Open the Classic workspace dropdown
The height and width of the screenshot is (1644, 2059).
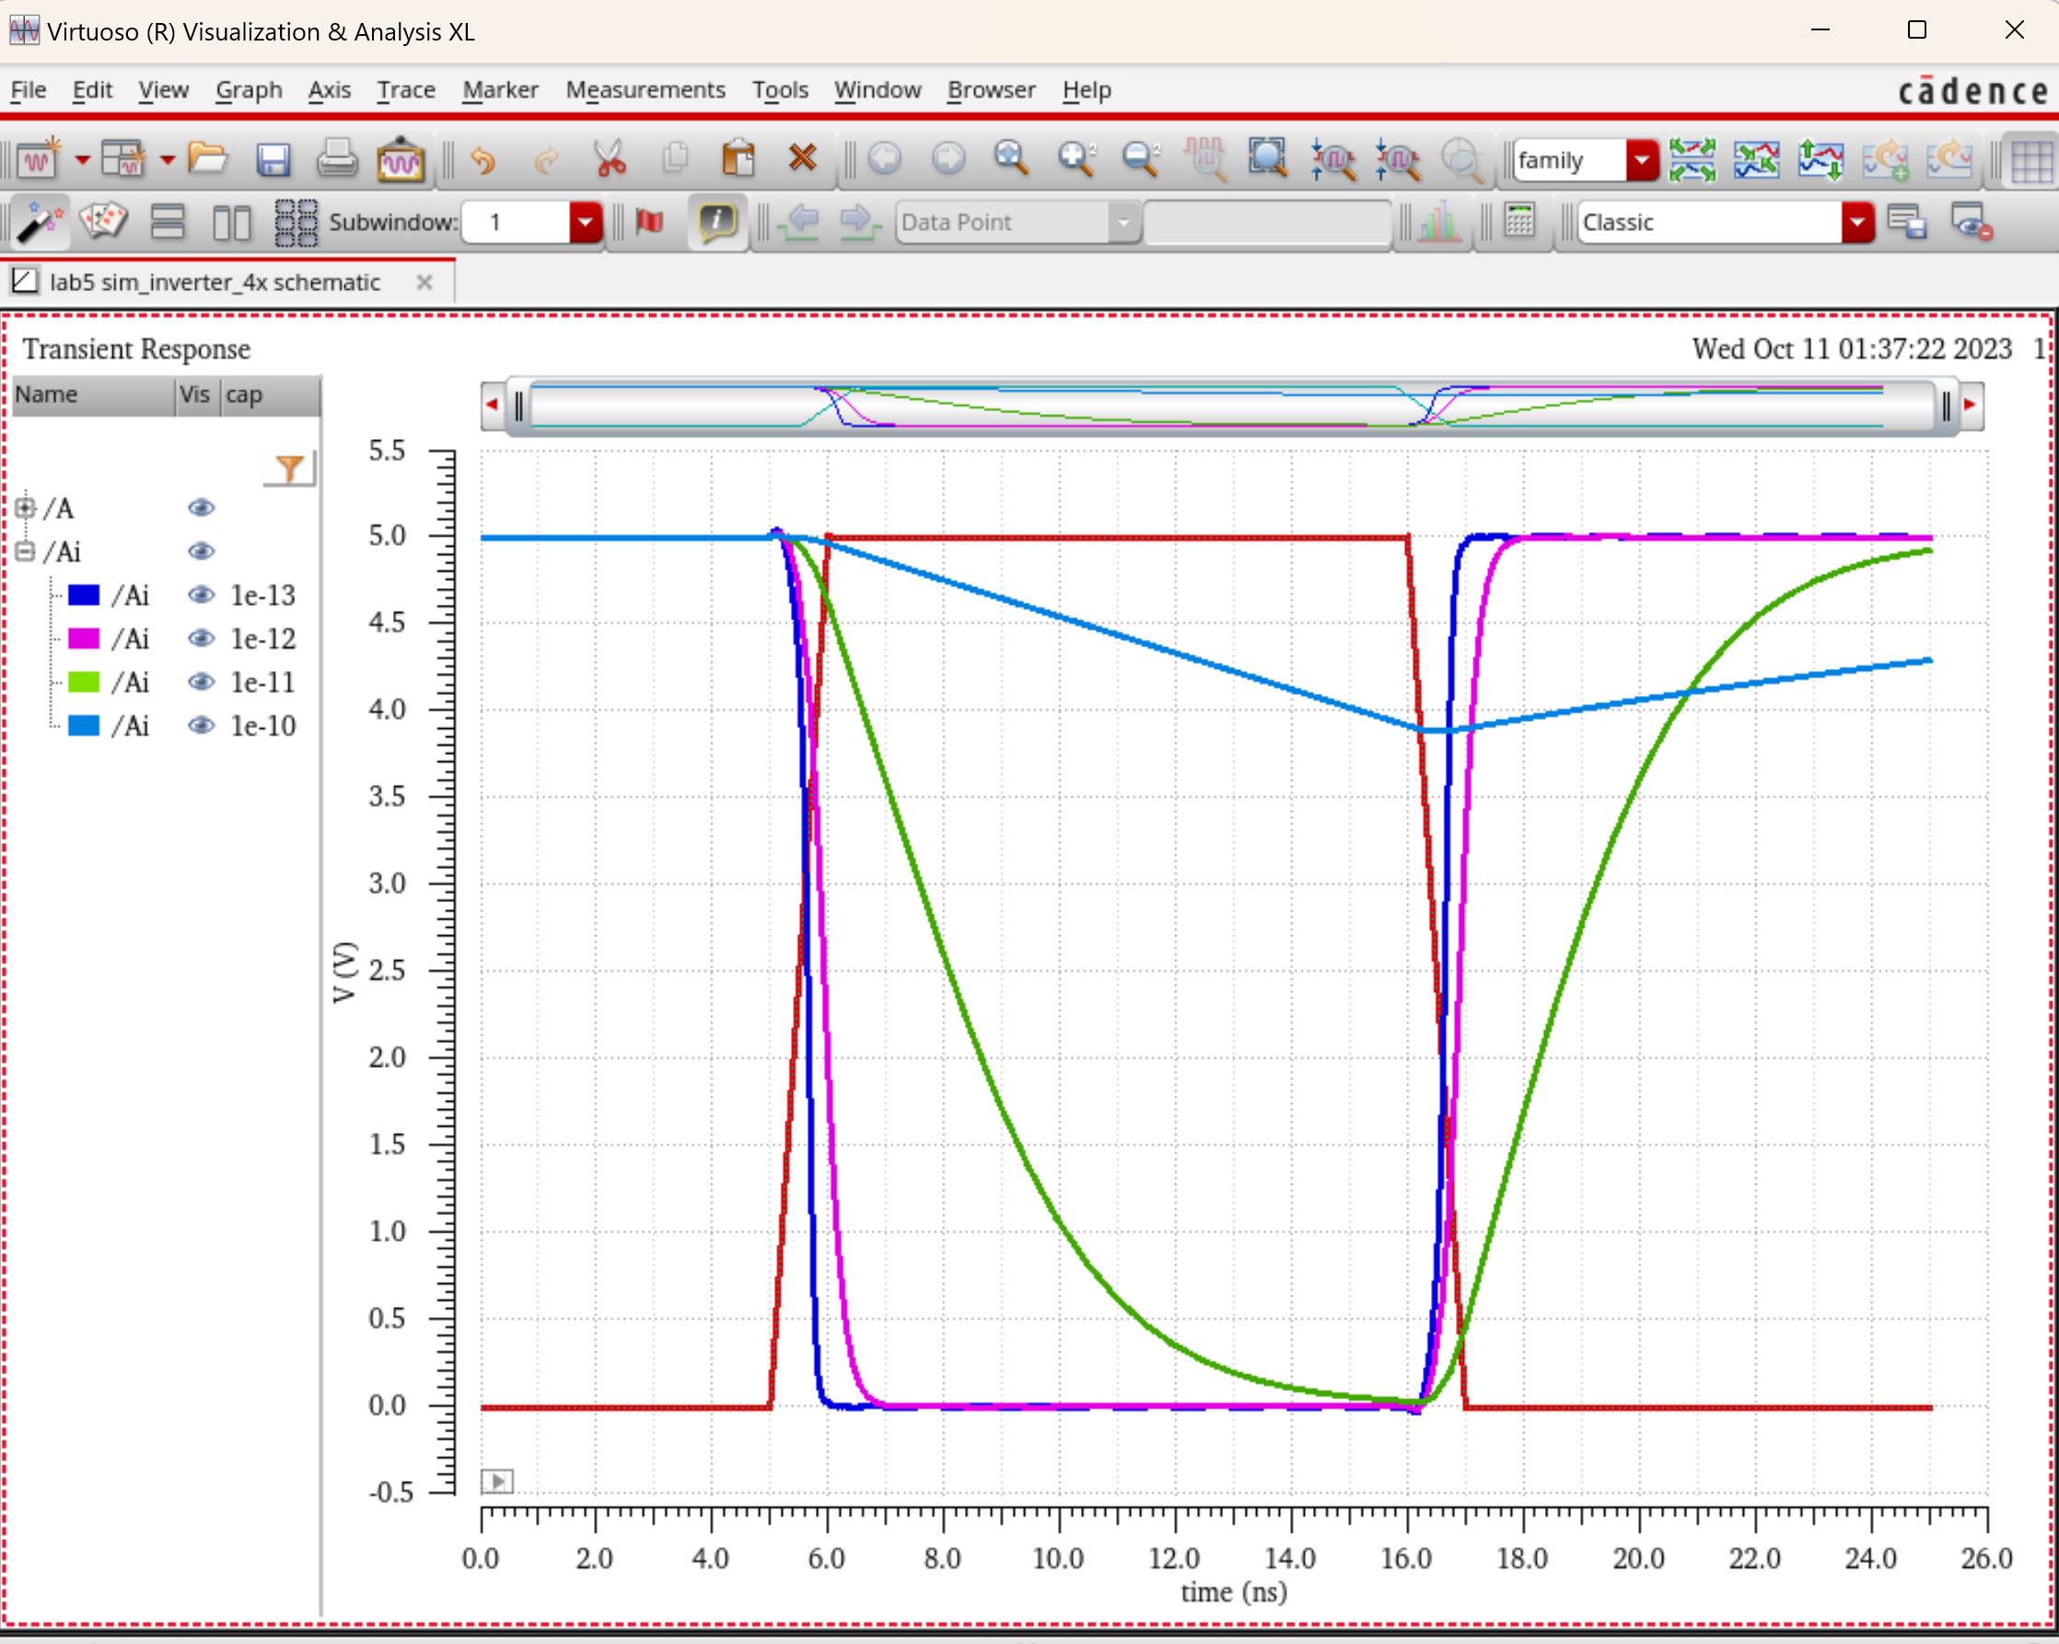tap(1855, 223)
